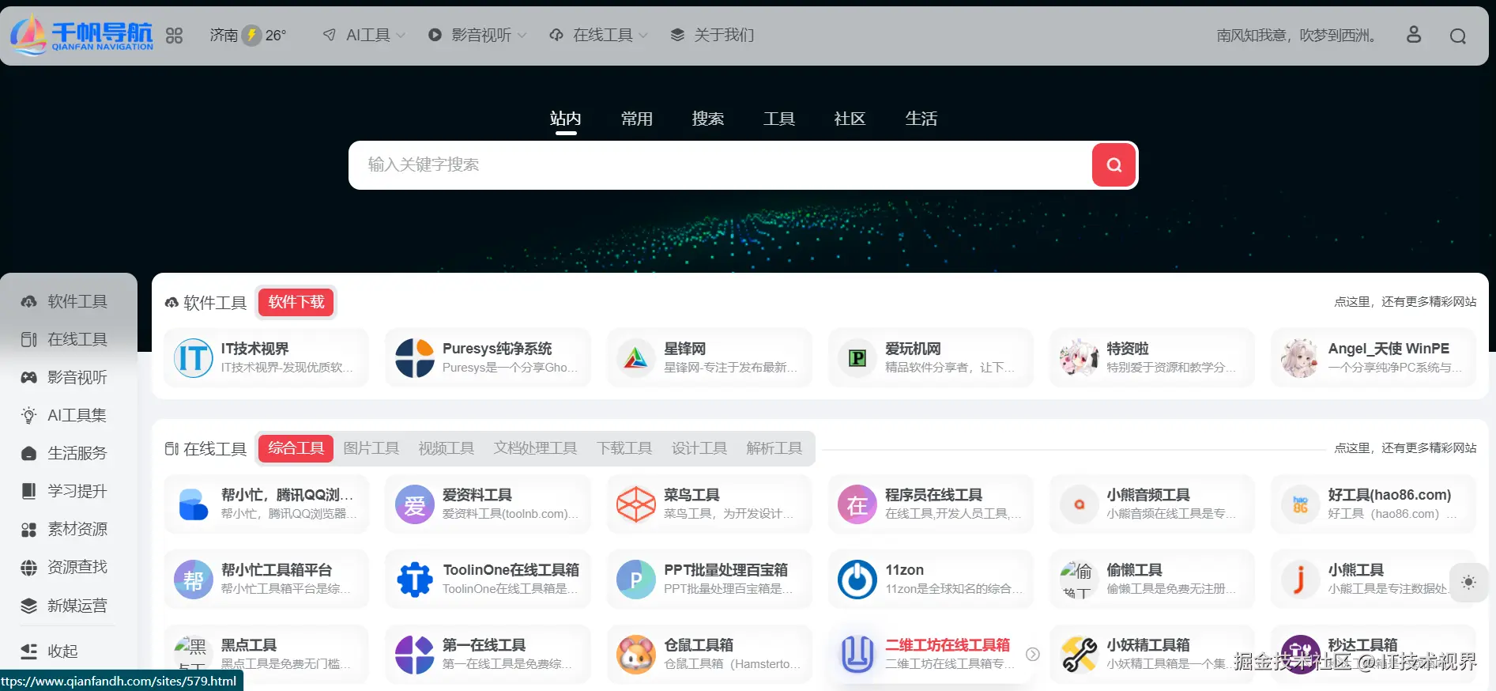The height and width of the screenshot is (691, 1496).
Task: Open the ToolinOne在线工具箱 site icon
Action: [x=415, y=580]
